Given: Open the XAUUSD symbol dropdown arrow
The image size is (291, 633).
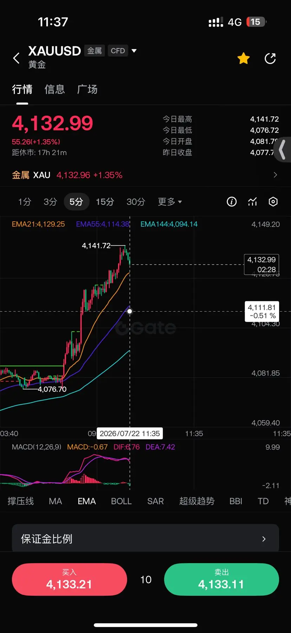Looking at the screenshot, I should pos(134,51).
